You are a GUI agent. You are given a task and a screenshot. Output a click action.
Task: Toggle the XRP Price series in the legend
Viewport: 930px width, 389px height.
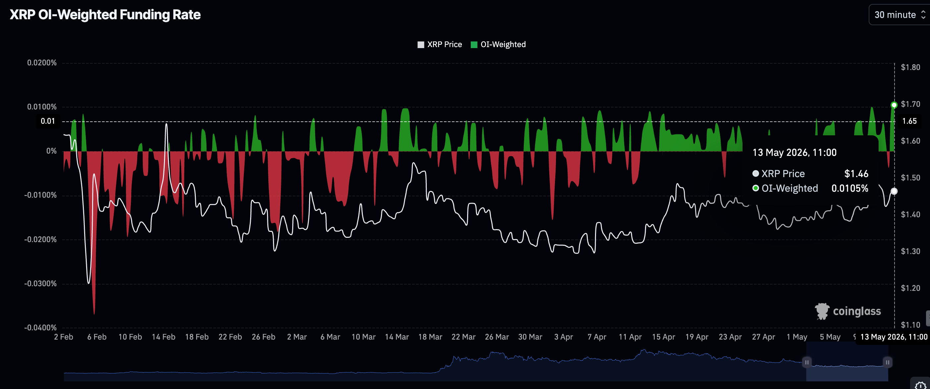[440, 44]
